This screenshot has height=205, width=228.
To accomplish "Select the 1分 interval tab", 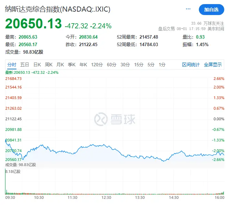I will pos(162,65).
